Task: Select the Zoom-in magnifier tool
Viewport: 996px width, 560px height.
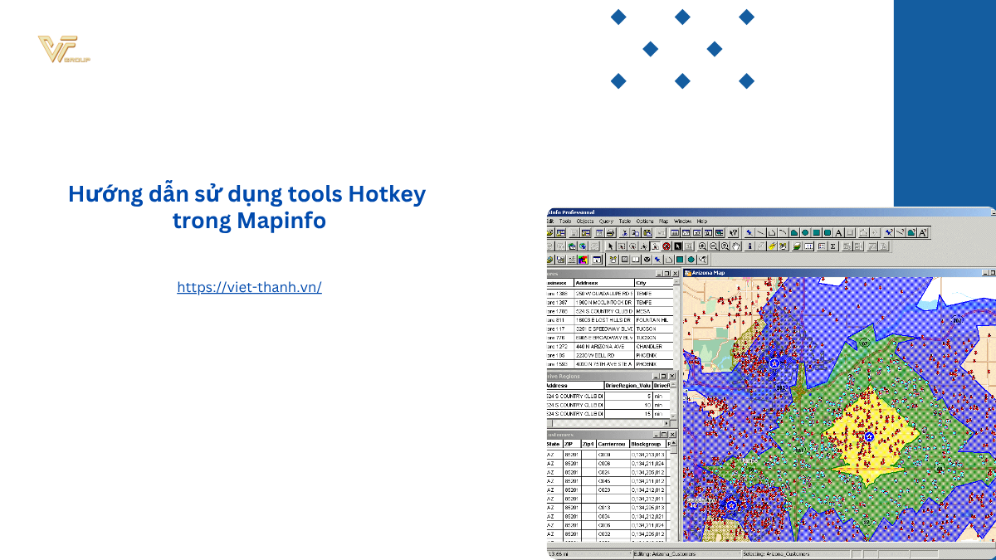Action: pyautogui.click(x=702, y=246)
